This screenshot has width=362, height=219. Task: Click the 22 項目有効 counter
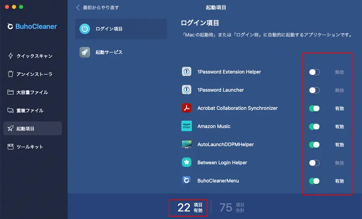190,208
